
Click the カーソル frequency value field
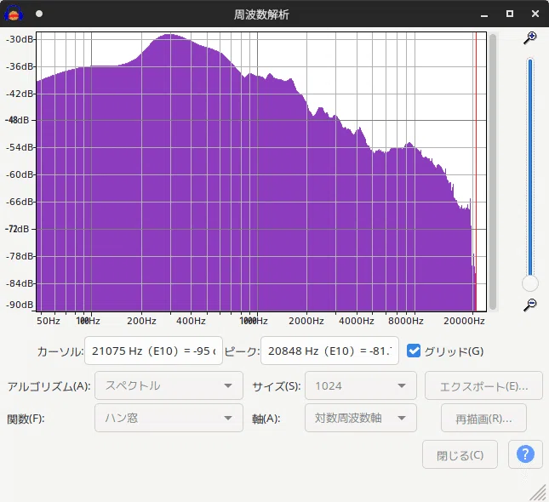153,351
